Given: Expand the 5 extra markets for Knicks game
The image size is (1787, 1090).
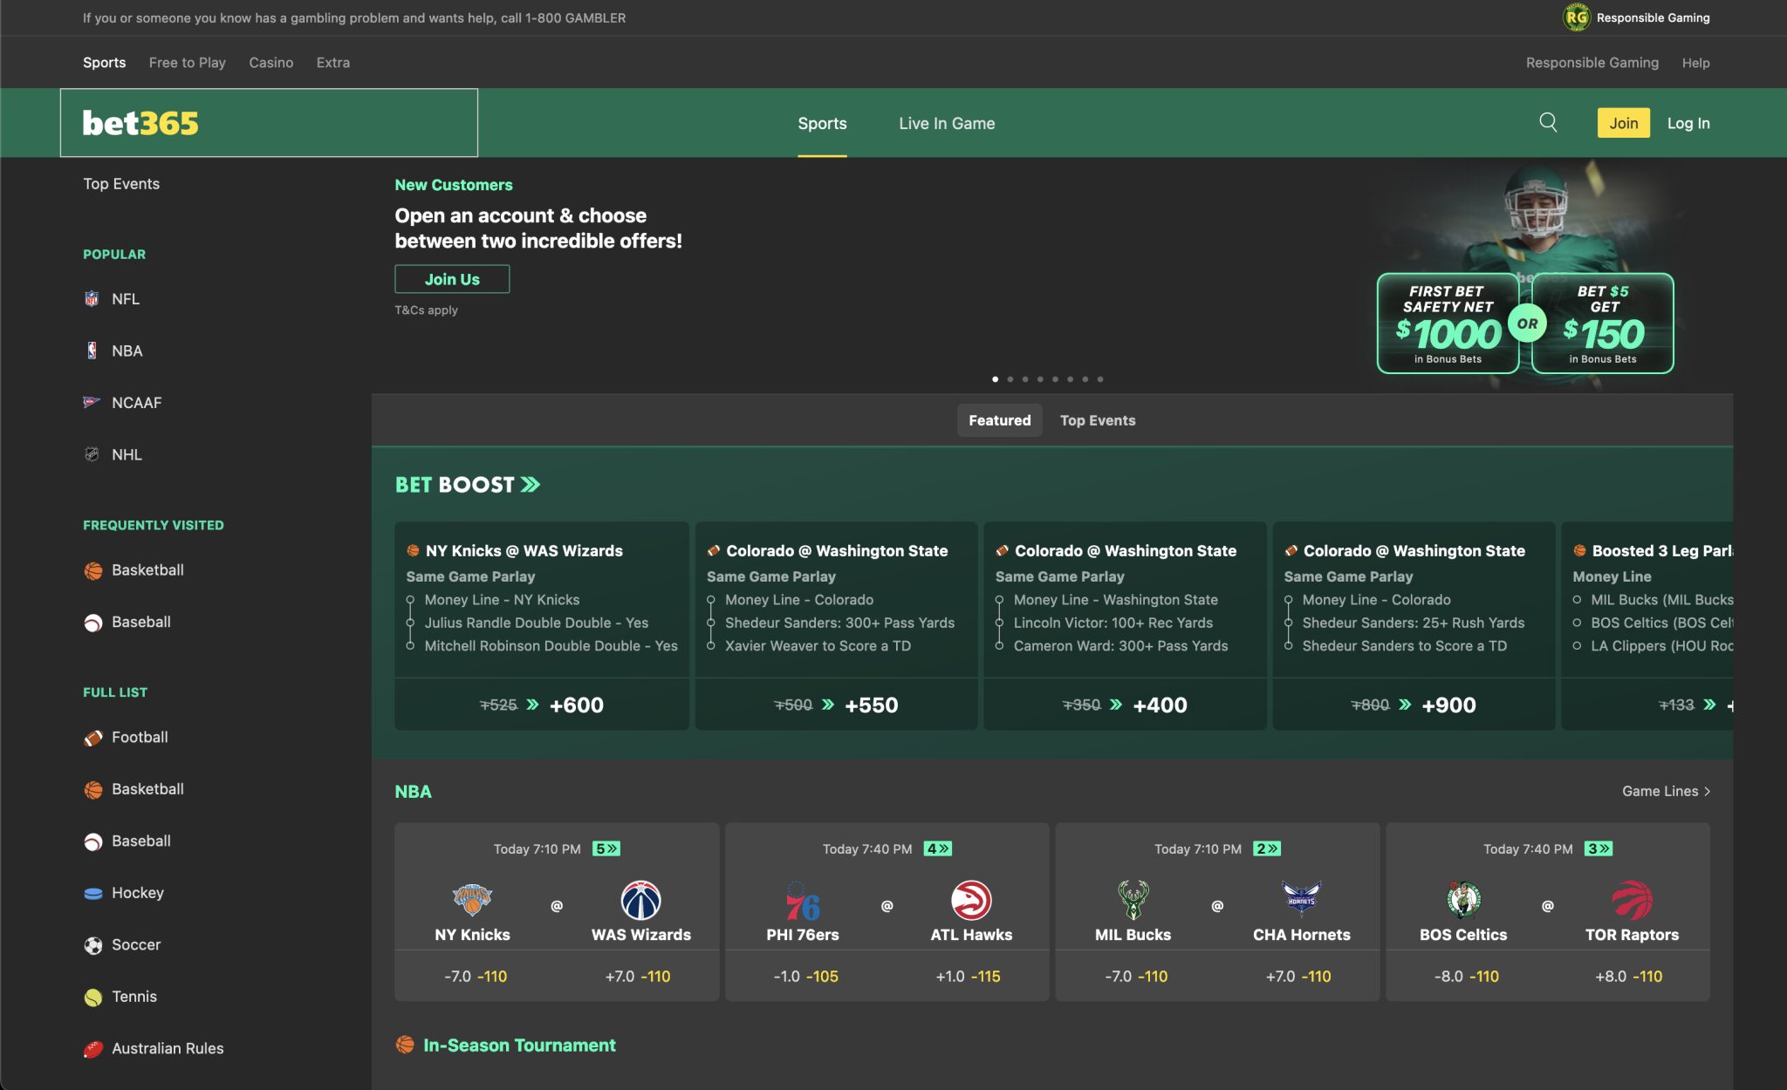Looking at the screenshot, I should click(607, 848).
